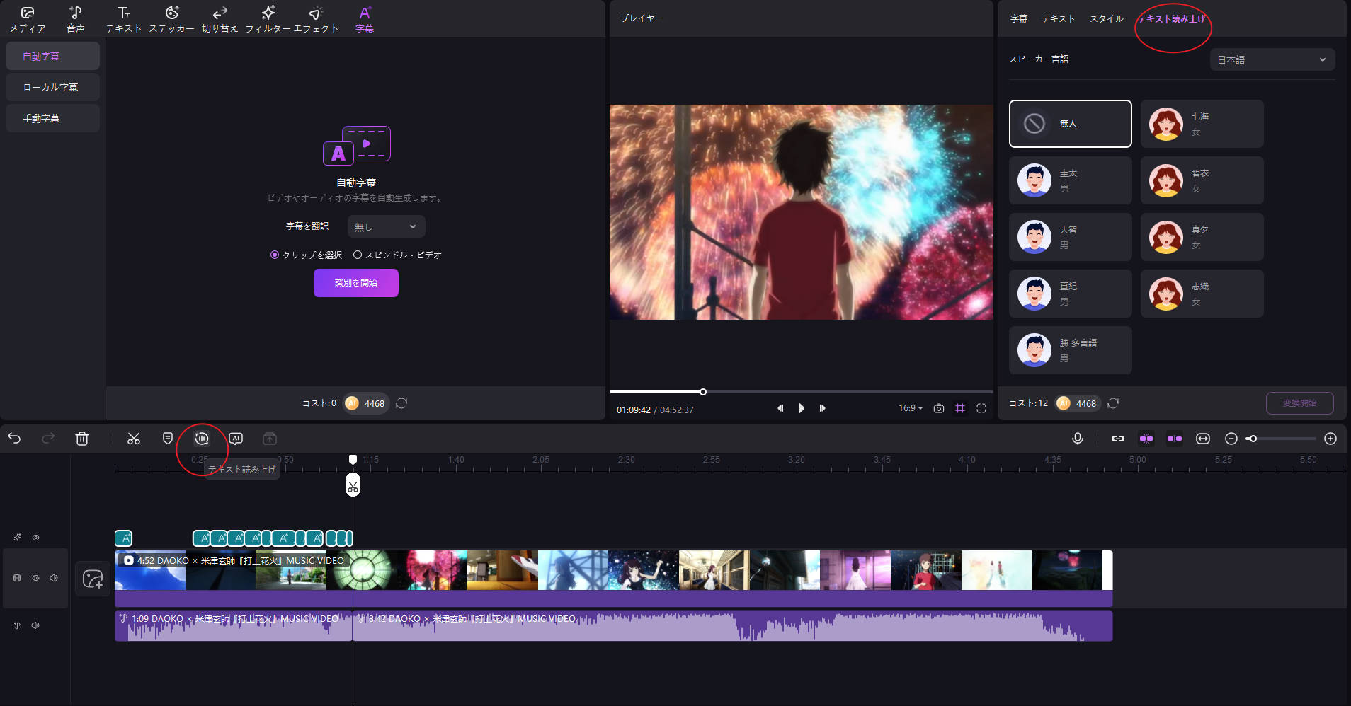Enter fullscreen preview in the player
The height and width of the screenshot is (706, 1351).
pos(981,408)
